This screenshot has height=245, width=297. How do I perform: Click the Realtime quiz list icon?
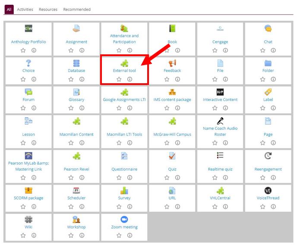coord(220,156)
